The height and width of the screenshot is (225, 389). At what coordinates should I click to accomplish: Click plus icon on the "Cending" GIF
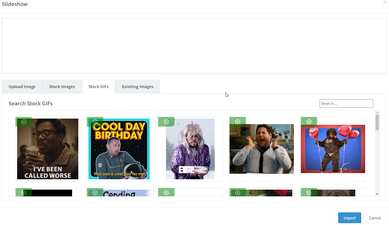tap(95, 193)
